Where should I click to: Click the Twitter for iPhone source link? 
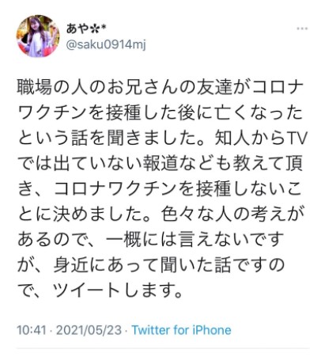click(x=181, y=330)
